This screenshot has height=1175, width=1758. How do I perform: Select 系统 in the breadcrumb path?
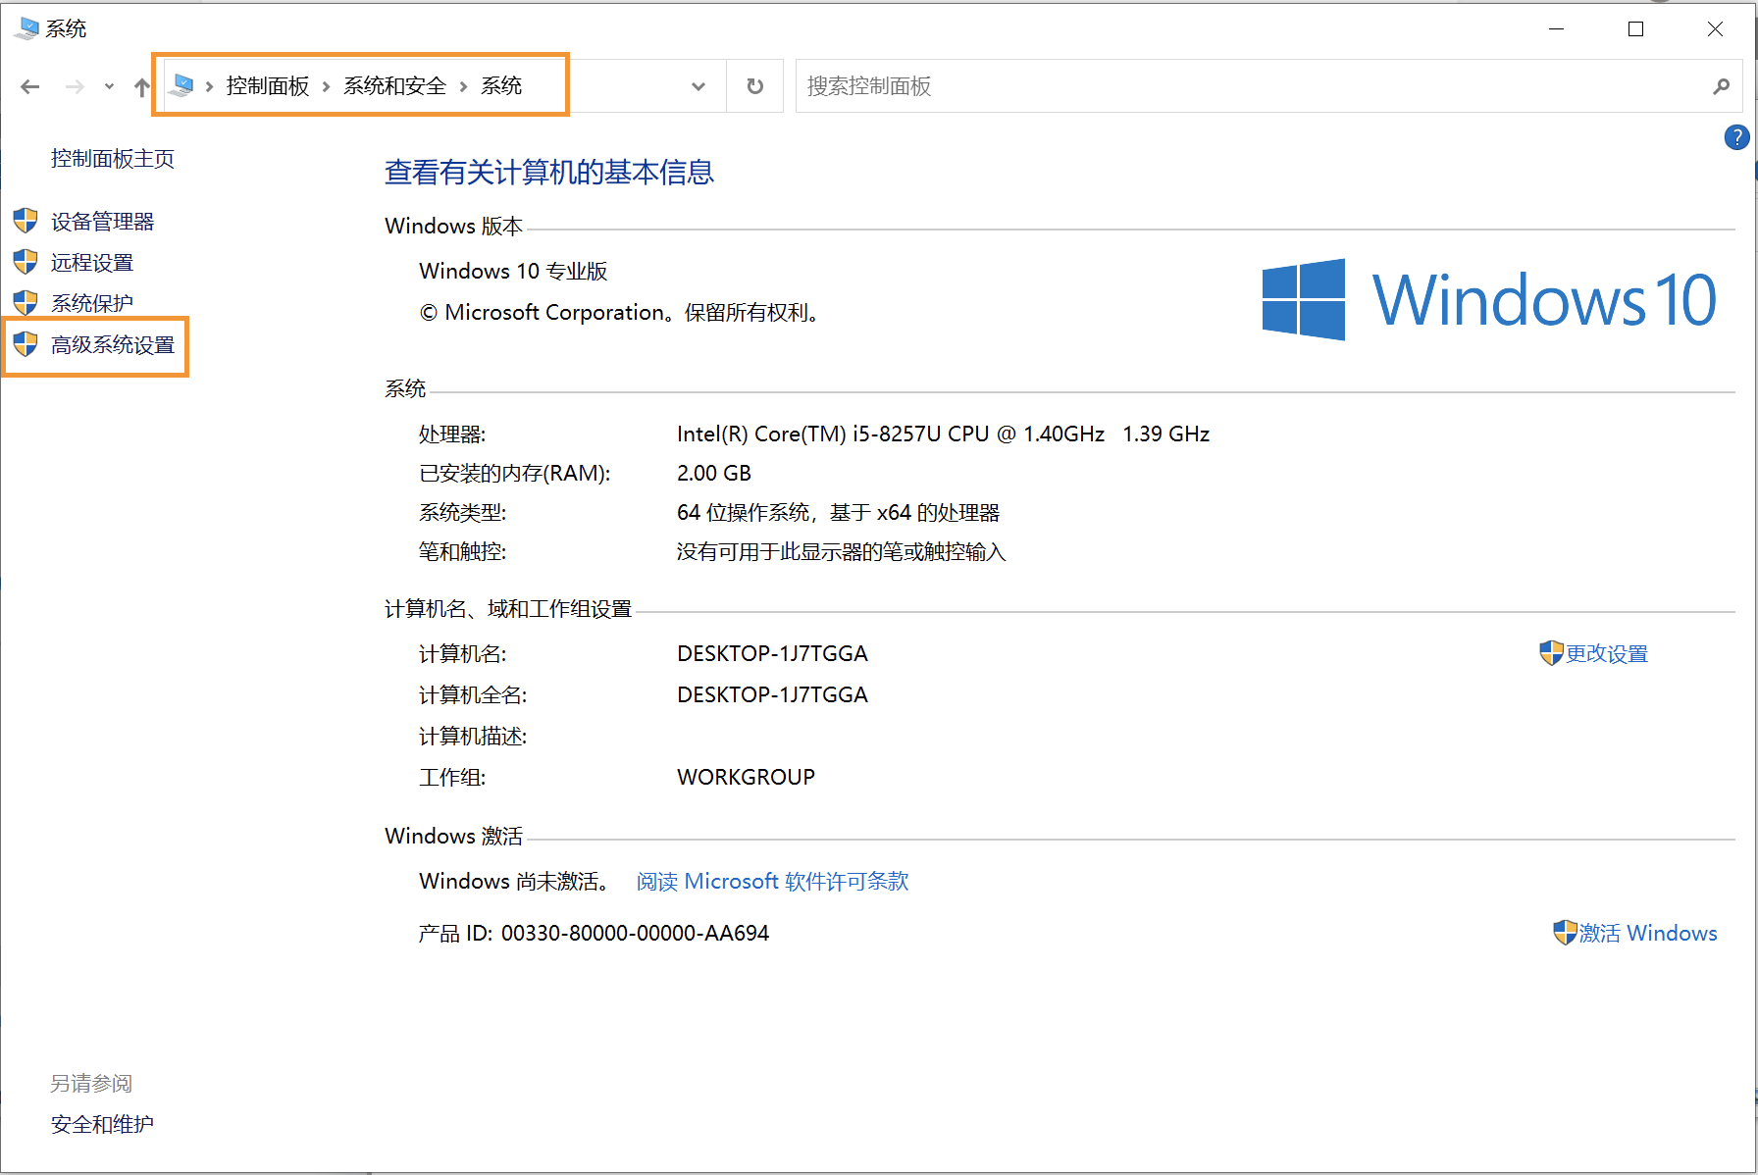tap(501, 86)
